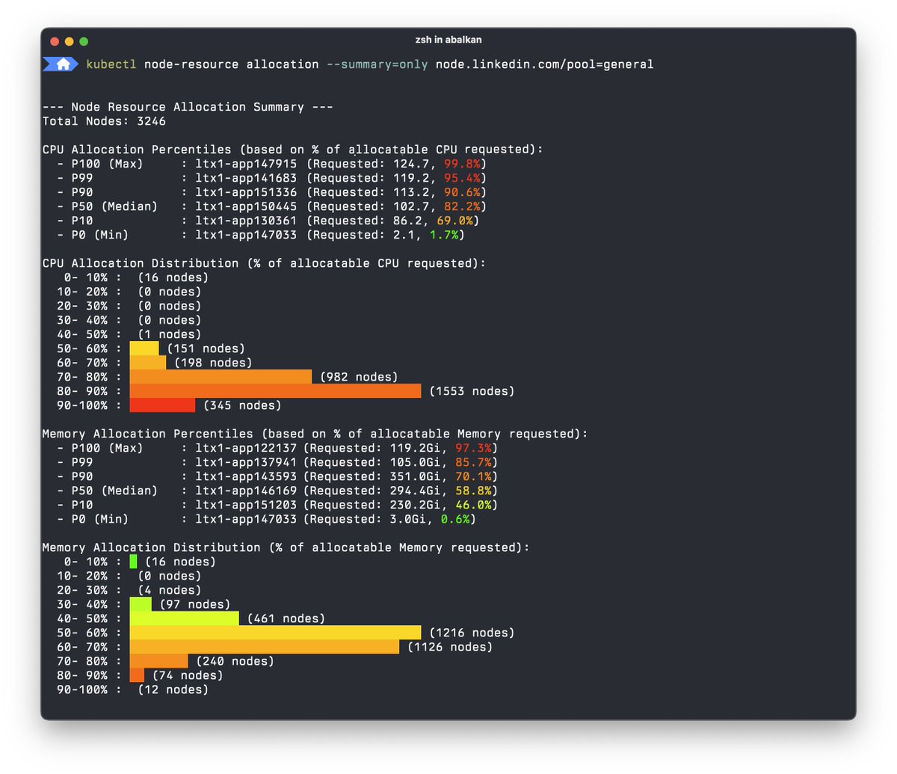This screenshot has width=897, height=774.
Task: Click the '(74 nodes)' count label
Action: (x=188, y=675)
